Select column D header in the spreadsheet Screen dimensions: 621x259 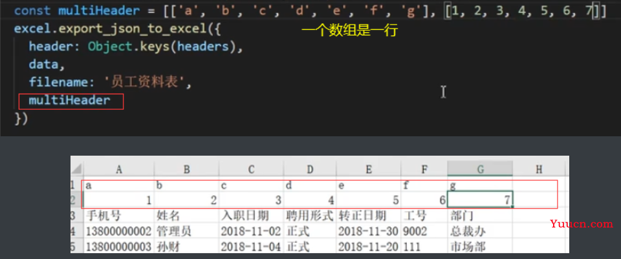click(310, 170)
